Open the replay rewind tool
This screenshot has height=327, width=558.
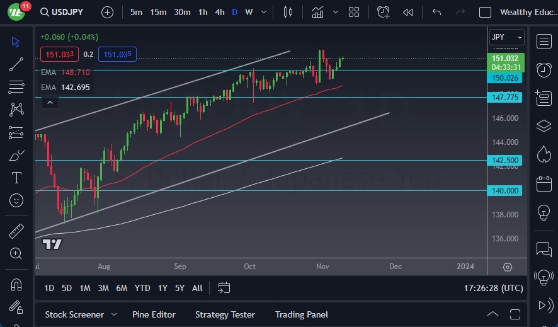point(408,12)
